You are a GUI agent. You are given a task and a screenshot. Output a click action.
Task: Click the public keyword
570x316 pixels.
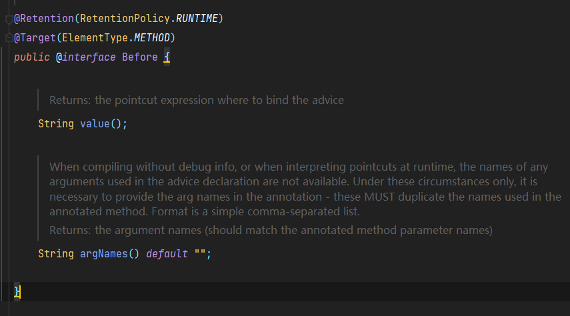tap(31, 57)
